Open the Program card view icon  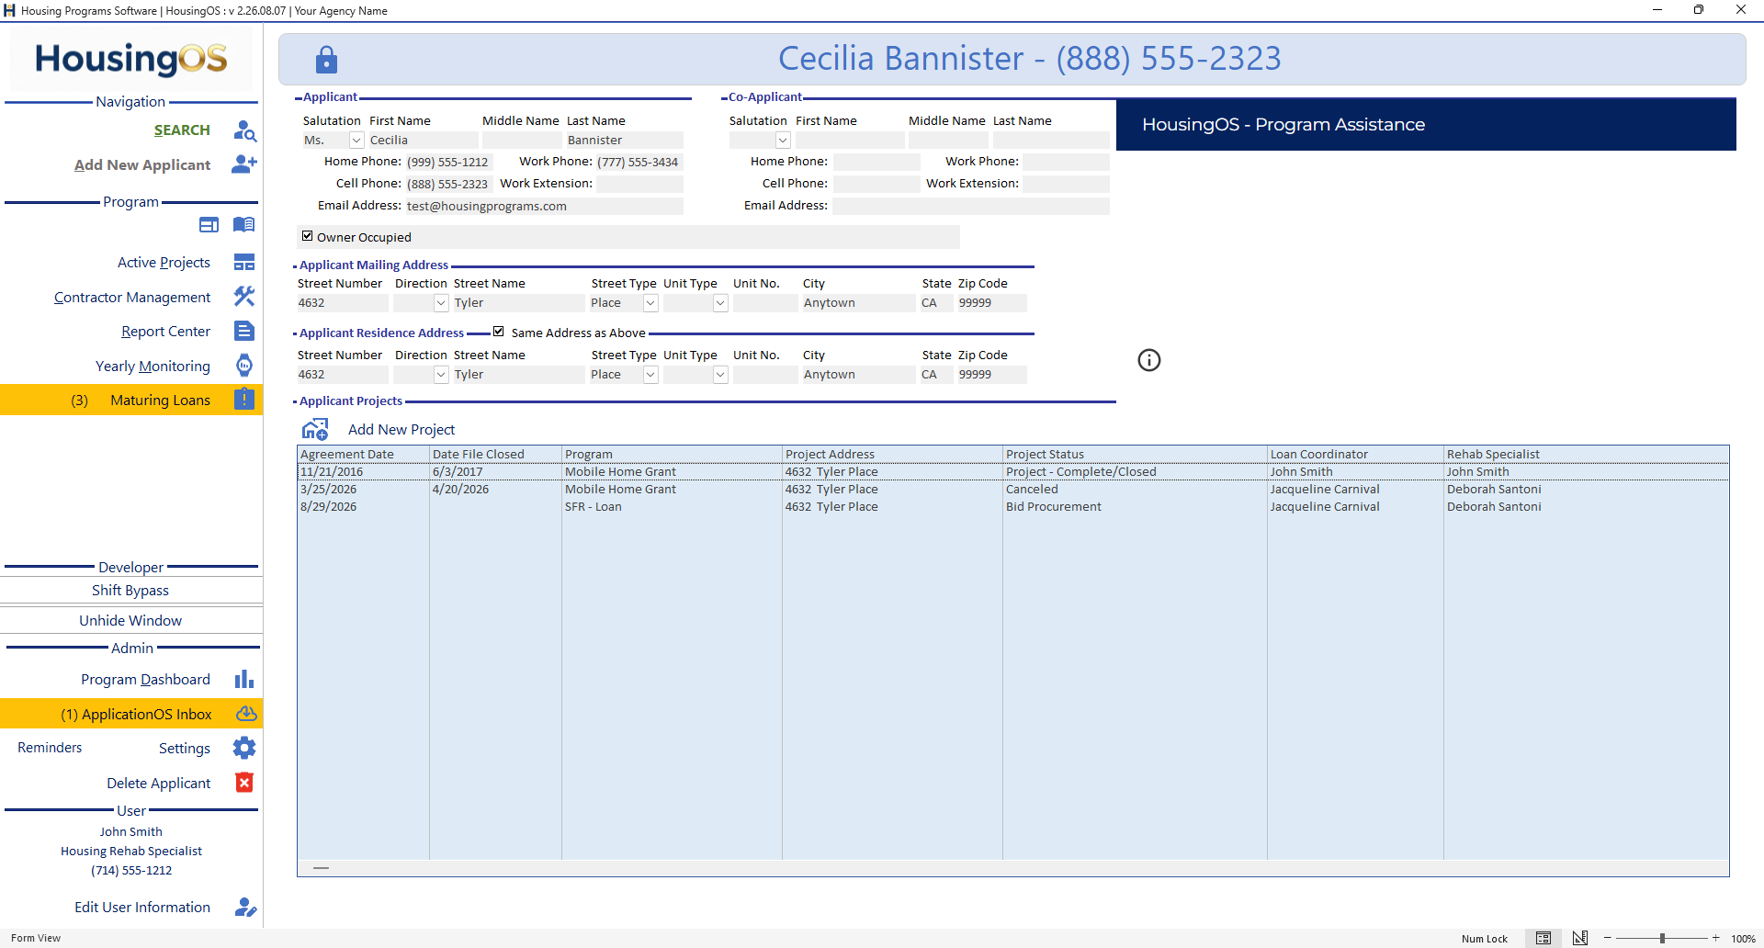(x=209, y=225)
